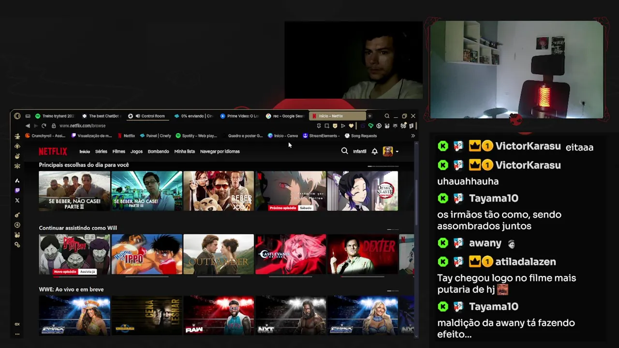Image resolution: width=619 pixels, height=348 pixels.
Task: Switch to the Treino tryhard browser tab
Action: [55, 116]
